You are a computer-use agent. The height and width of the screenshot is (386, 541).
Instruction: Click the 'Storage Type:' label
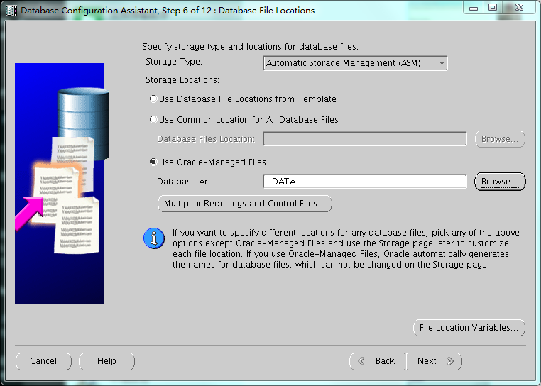174,62
